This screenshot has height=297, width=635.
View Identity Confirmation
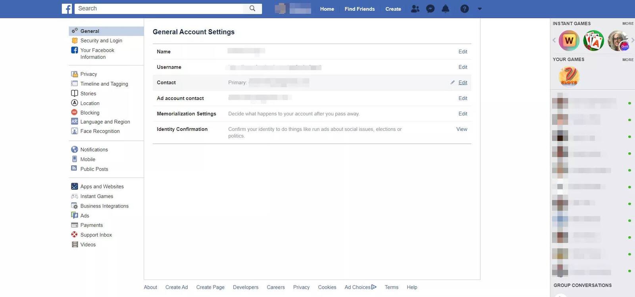click(462, 129)
